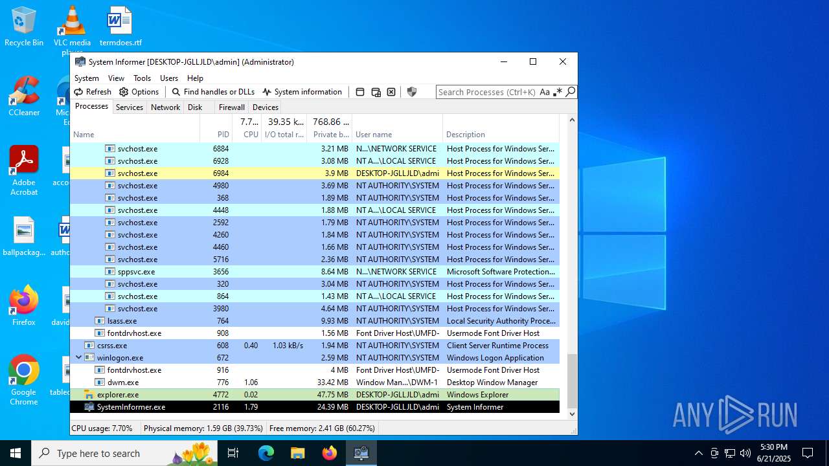Screen dimensions: 829x466
Task: Click Physical memory status bar entry
Action: click(x=203, y=428)
